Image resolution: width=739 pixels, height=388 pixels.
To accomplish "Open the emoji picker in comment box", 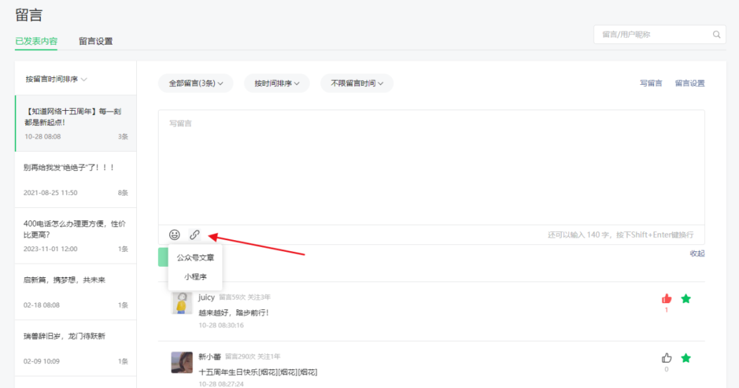I will (x=174, y=235).
